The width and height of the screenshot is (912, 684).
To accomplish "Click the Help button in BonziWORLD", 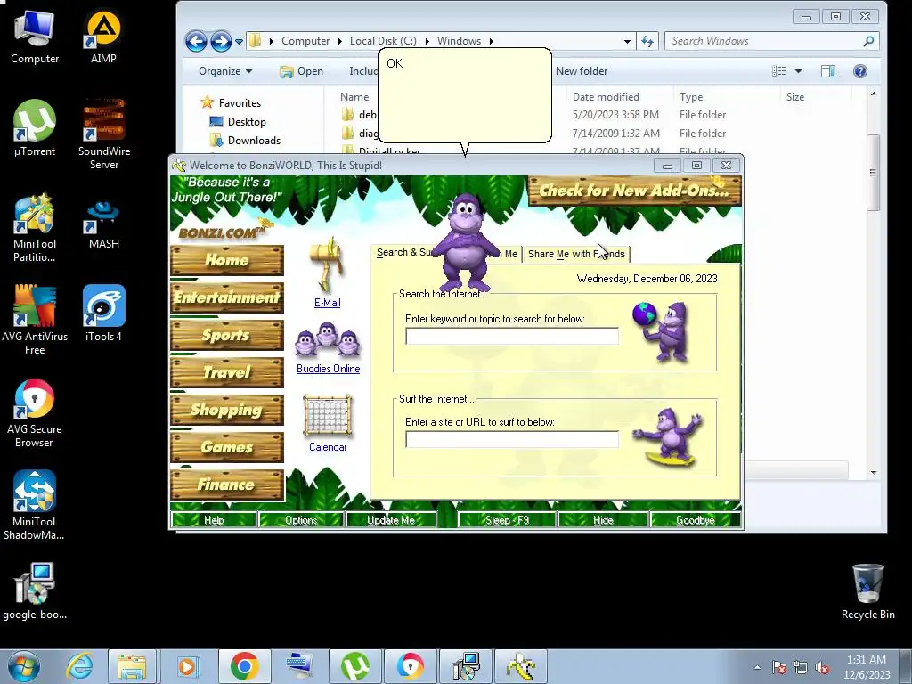I will (214, 520).
